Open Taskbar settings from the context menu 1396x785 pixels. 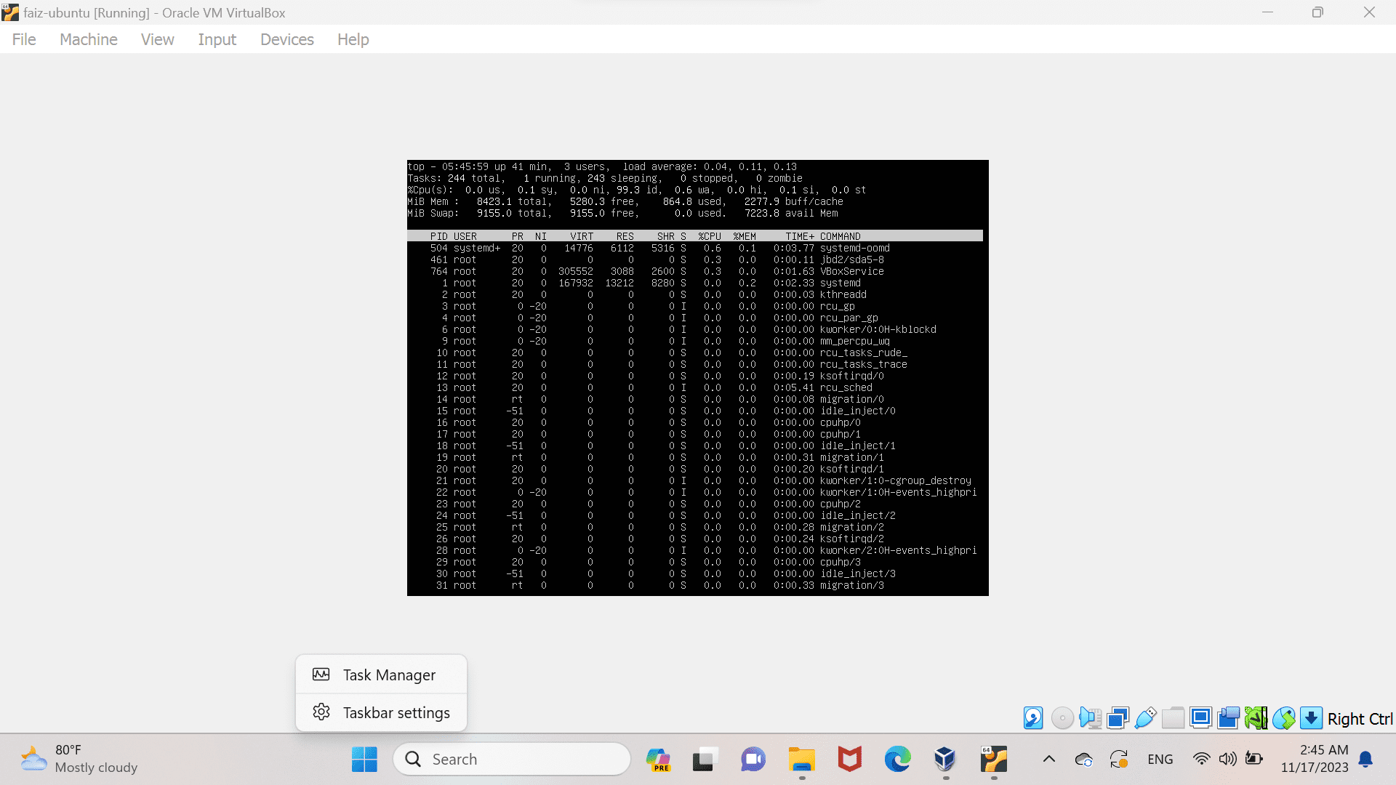tap(381, 712)
